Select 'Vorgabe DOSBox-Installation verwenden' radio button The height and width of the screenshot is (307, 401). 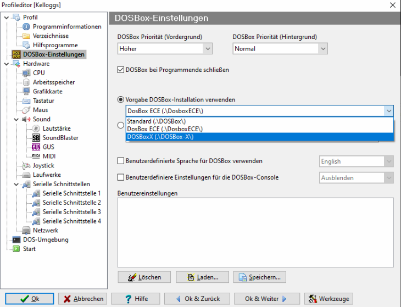click(121, 100)
